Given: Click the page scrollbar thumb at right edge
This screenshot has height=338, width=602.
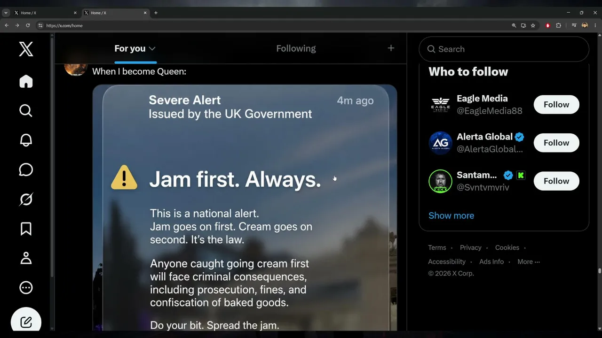Looking at the screenshot, I should (600, 270).
